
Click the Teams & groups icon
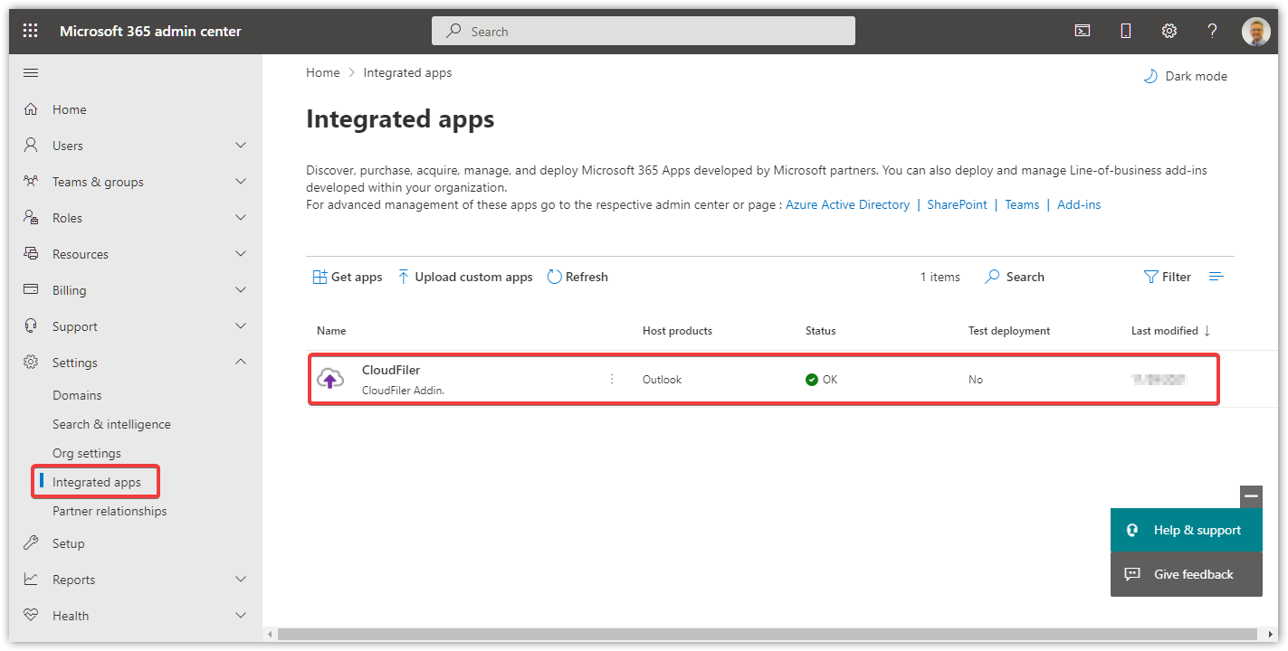[x=31, y=181]
